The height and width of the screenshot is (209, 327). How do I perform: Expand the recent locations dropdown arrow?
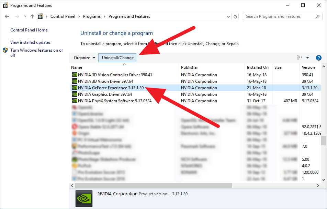tap(25, 16)
